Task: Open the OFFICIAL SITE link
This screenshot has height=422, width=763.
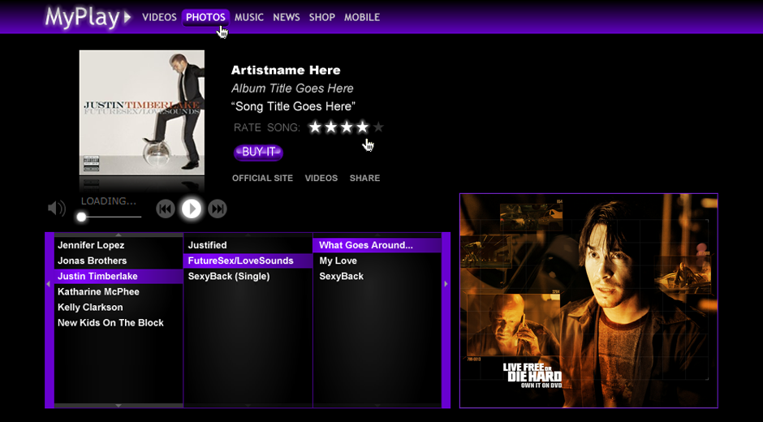Action: coord(262,179)
